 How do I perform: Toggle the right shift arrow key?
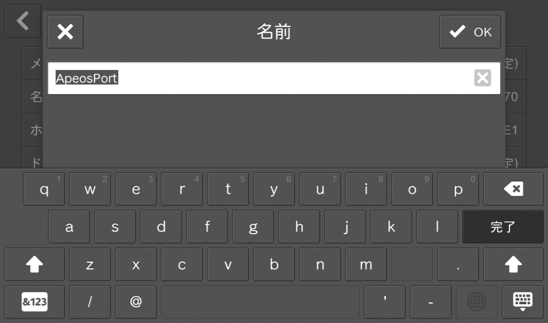coord(513,264)
